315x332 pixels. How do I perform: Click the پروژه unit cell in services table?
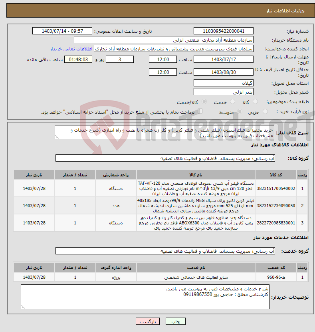pyautogui.click(x=116, y=277)
